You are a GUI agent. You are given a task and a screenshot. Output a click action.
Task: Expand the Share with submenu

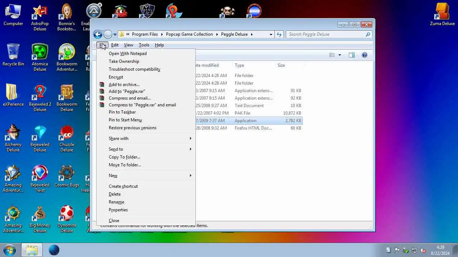click(x=146, y=138)
